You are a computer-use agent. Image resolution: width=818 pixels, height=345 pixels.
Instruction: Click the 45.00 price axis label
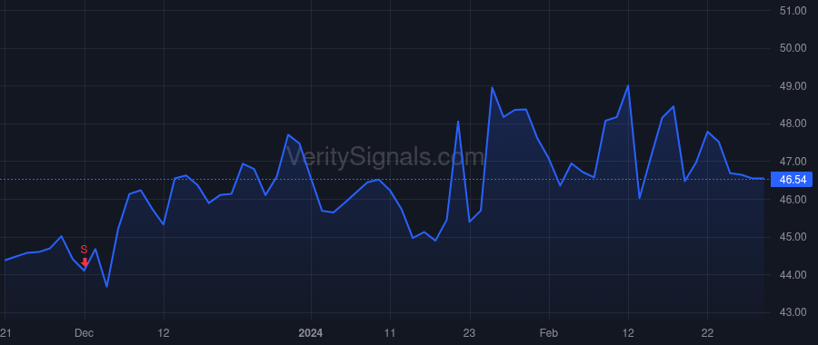tap(793, 237)
